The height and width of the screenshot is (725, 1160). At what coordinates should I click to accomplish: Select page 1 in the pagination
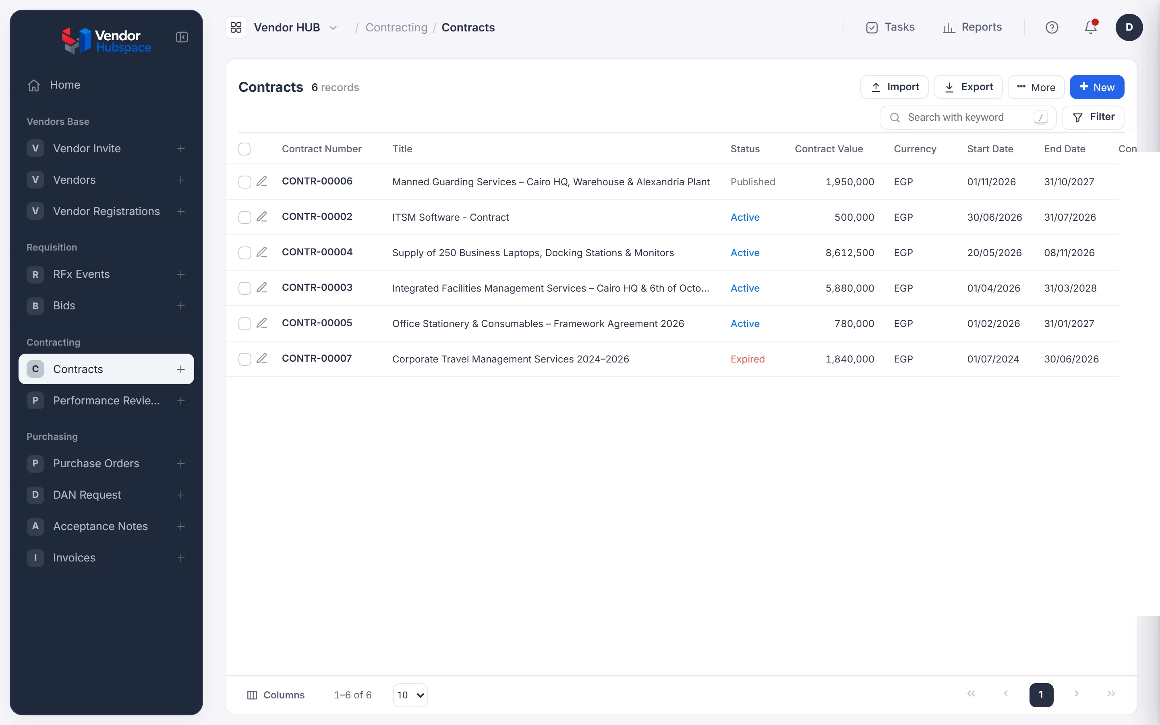point(1041,695)
